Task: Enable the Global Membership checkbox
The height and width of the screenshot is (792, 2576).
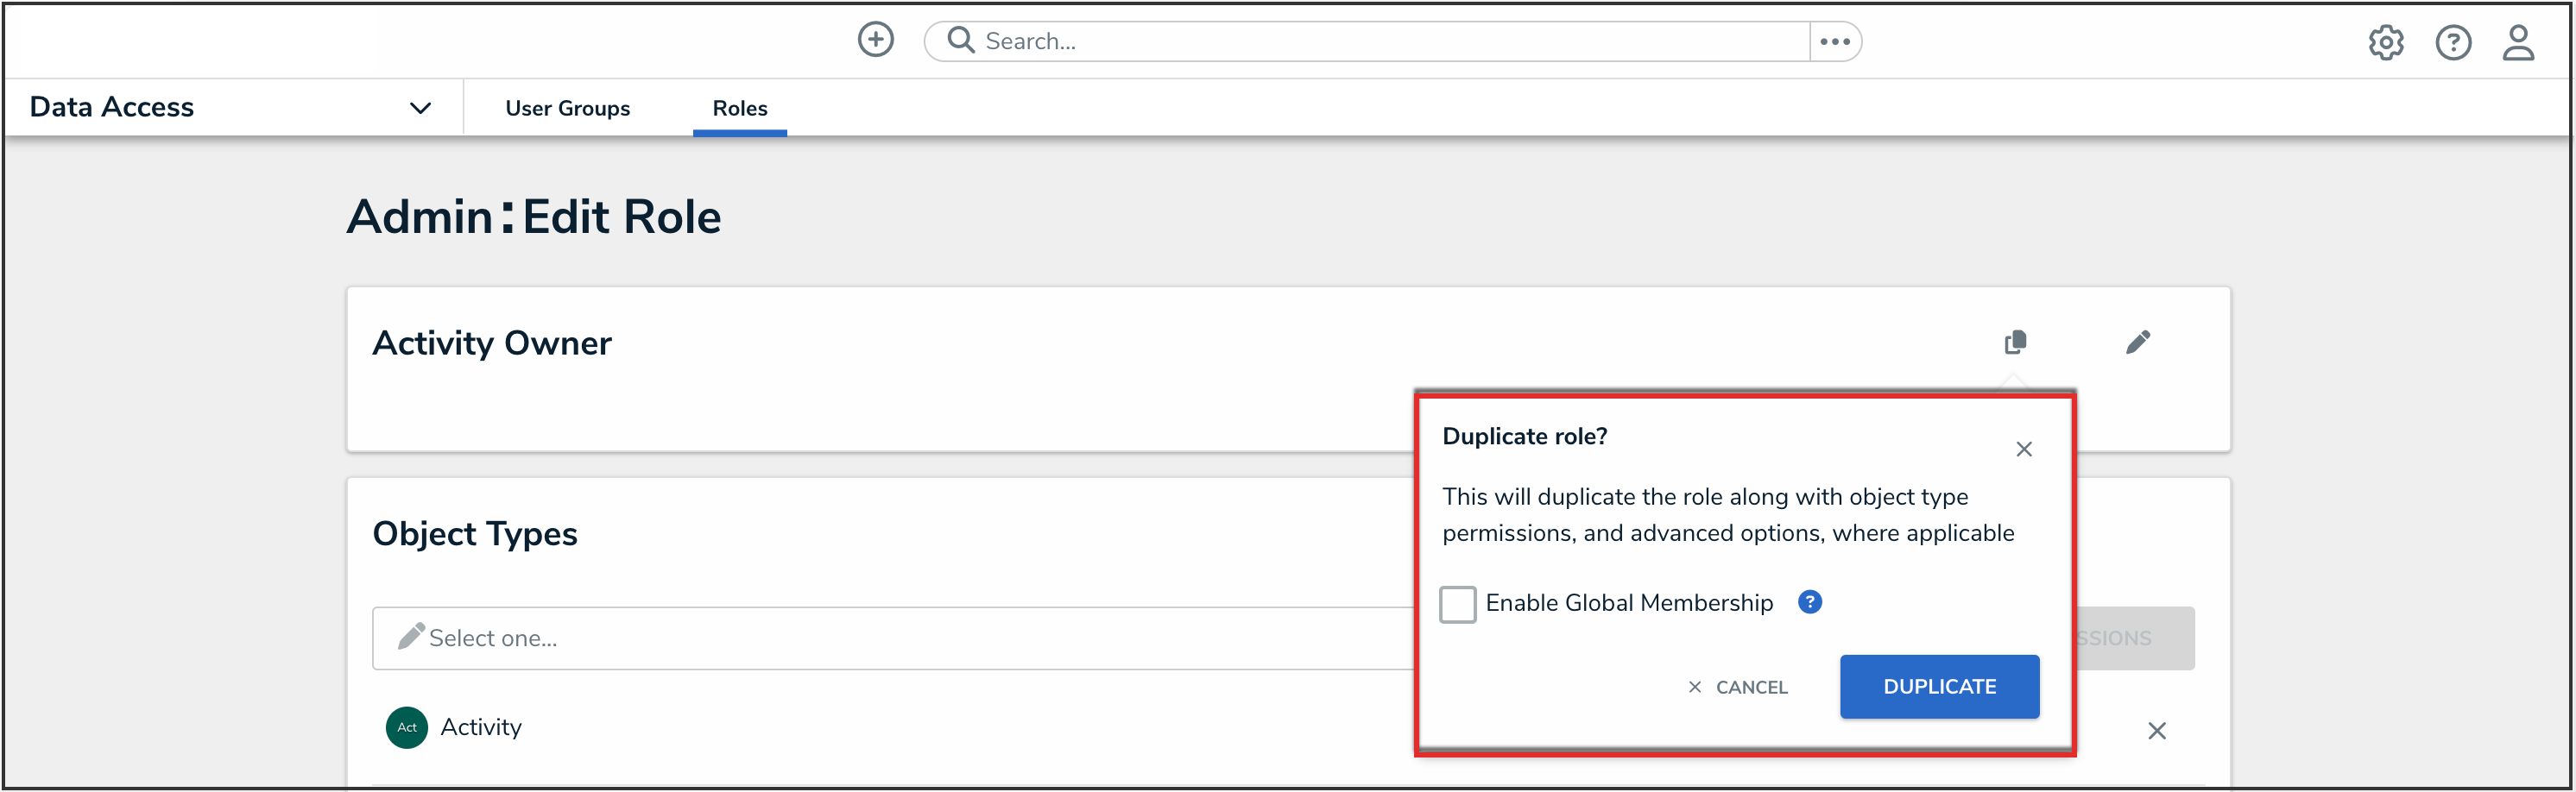Action: tap(1457, 604)
